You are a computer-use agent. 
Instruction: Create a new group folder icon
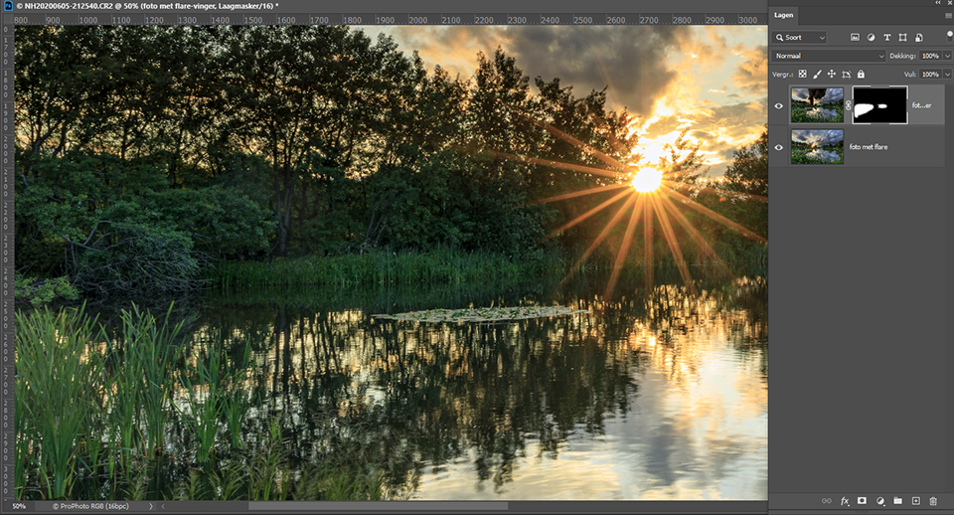tap(898, 501)
